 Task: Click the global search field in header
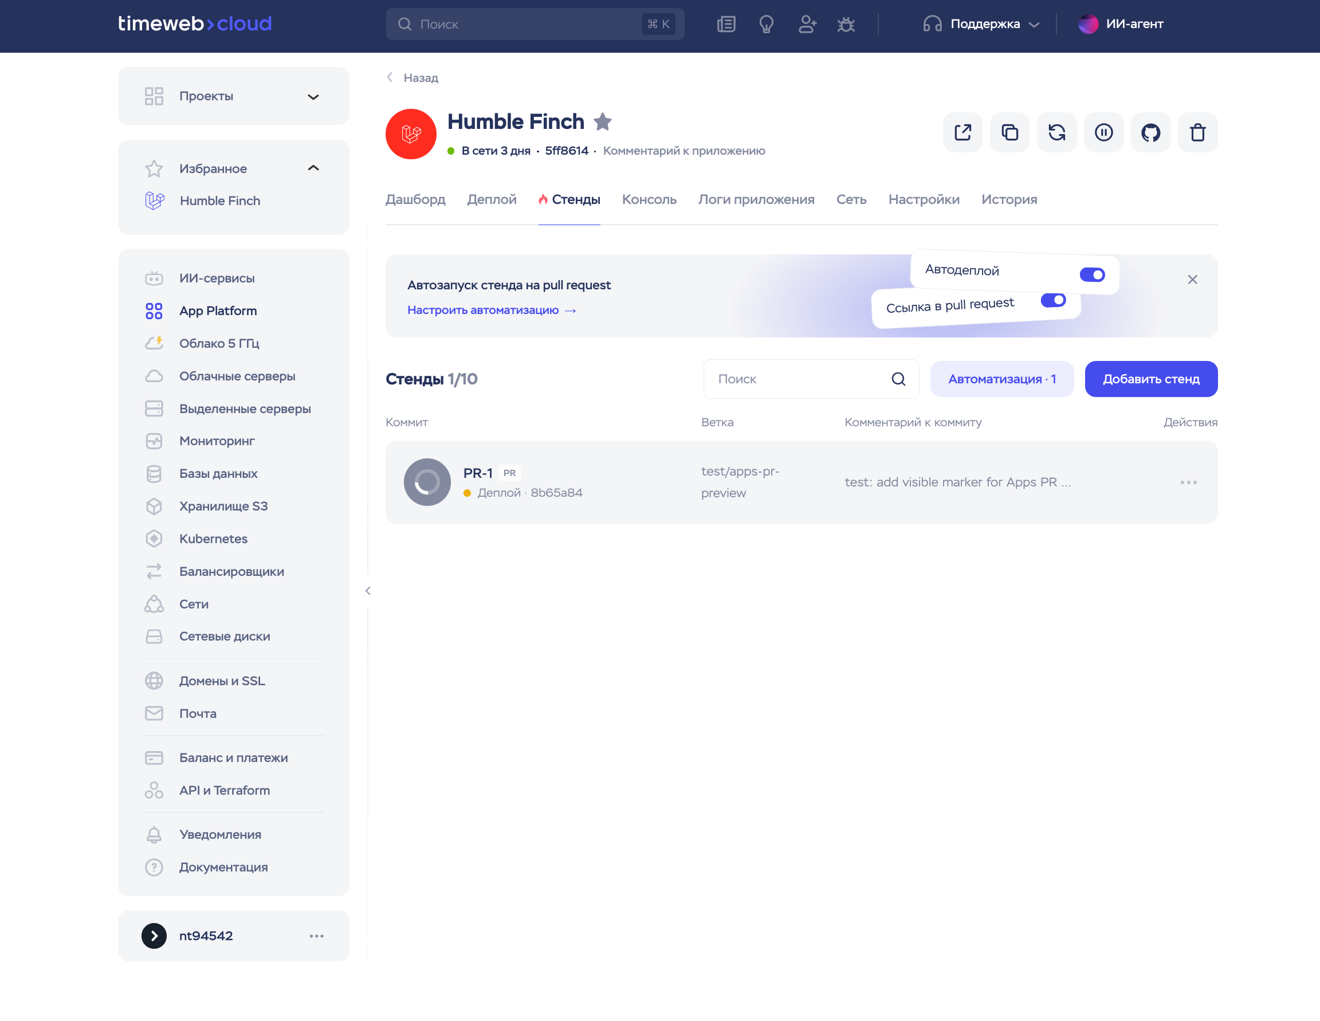coord(535,24)
